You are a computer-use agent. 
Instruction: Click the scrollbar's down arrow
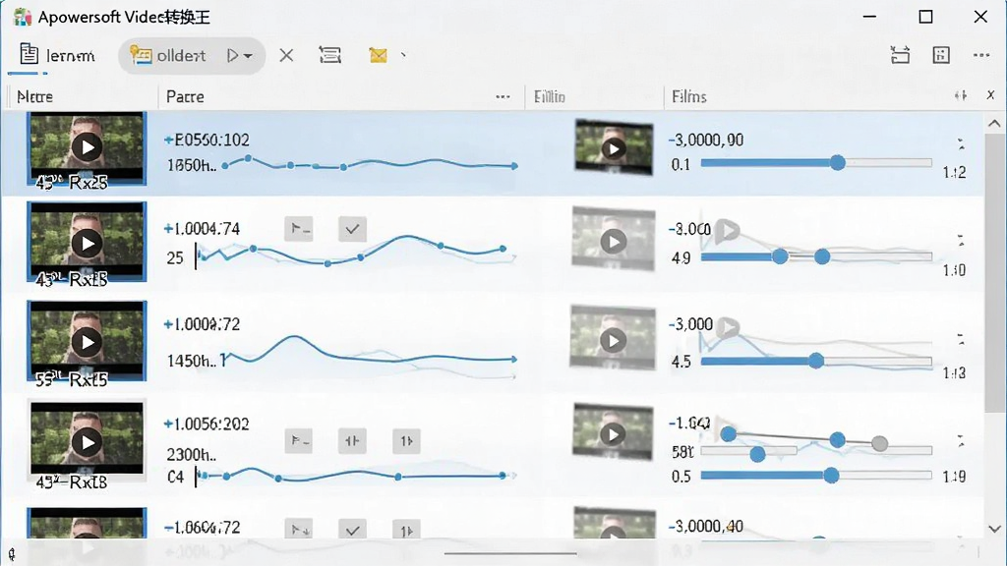click(x=994, y=529)
